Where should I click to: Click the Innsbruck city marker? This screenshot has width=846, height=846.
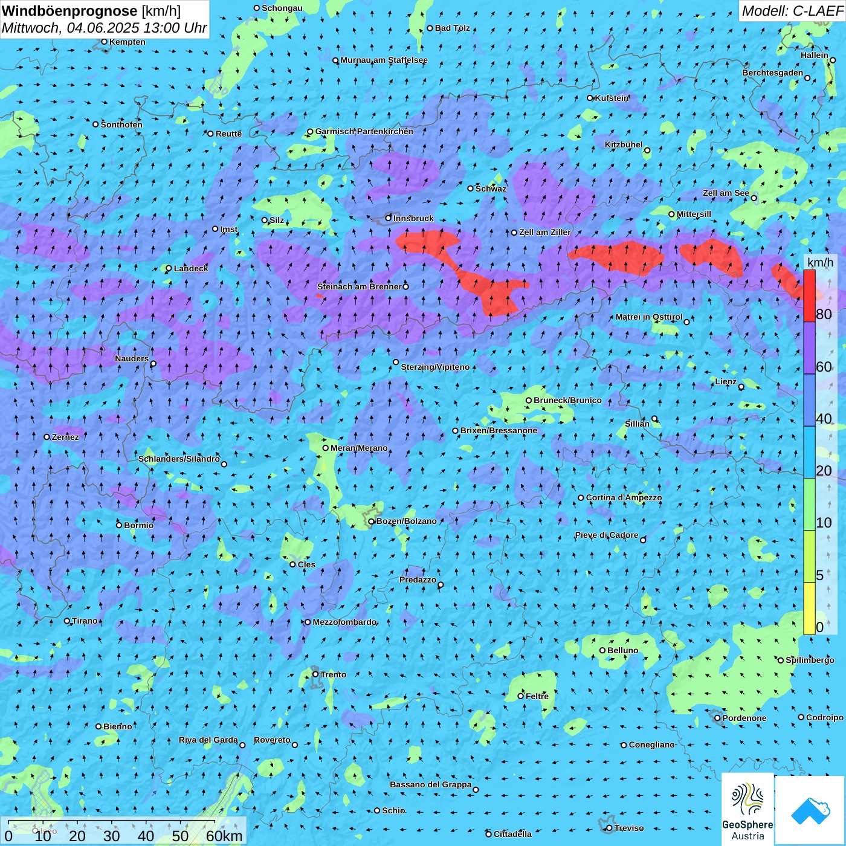click(x=389, y=218)
